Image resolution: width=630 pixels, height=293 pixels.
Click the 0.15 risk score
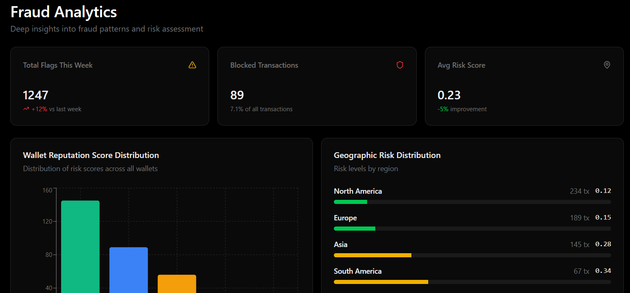[x=603, y=217]
